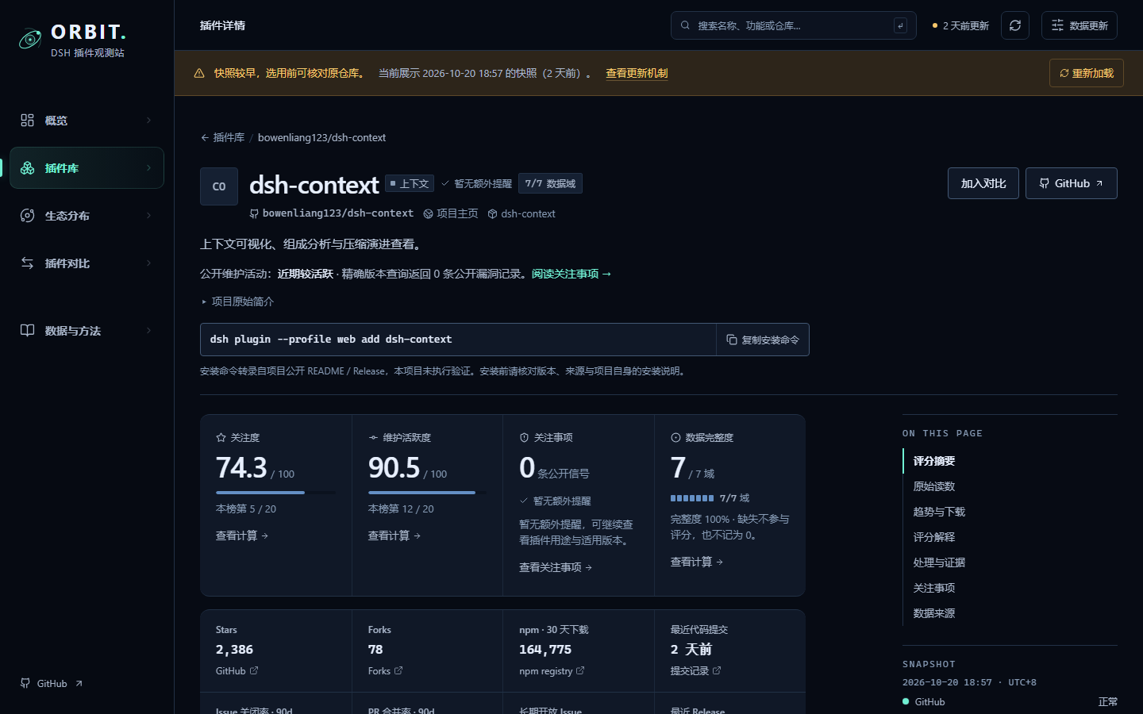Expand the 插件对比 sidebar chevron
The width and height of the screenshot is (1143, 714).
pos(148,263)
